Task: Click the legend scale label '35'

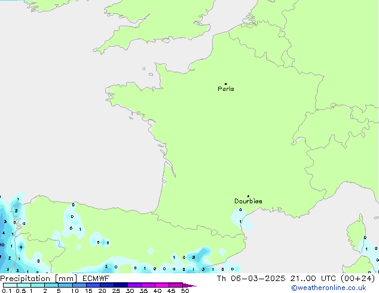Action: coord(143,291)
